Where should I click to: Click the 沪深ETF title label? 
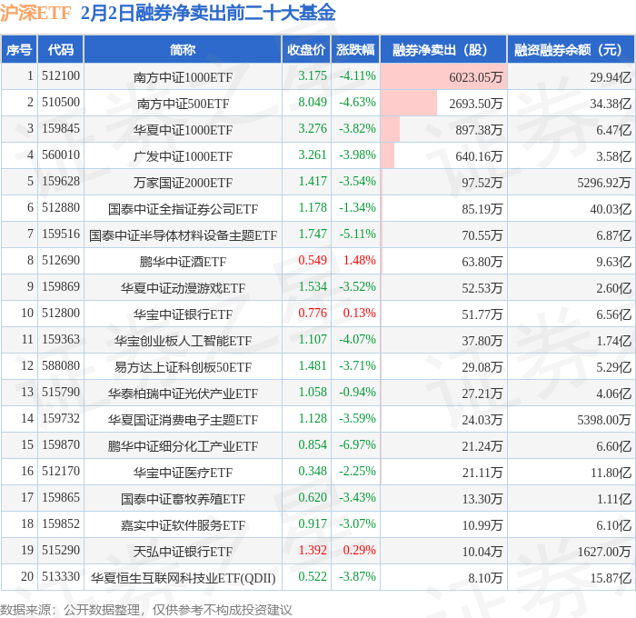coord(35,13)
